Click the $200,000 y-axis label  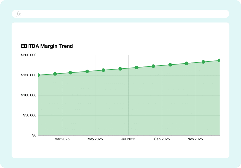[29, 54]
